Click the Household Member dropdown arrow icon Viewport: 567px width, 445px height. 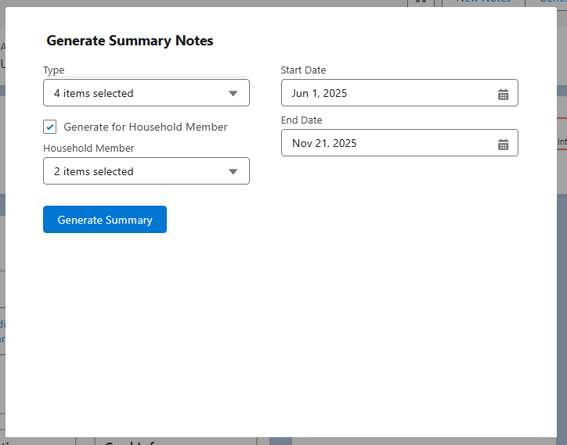233,171
